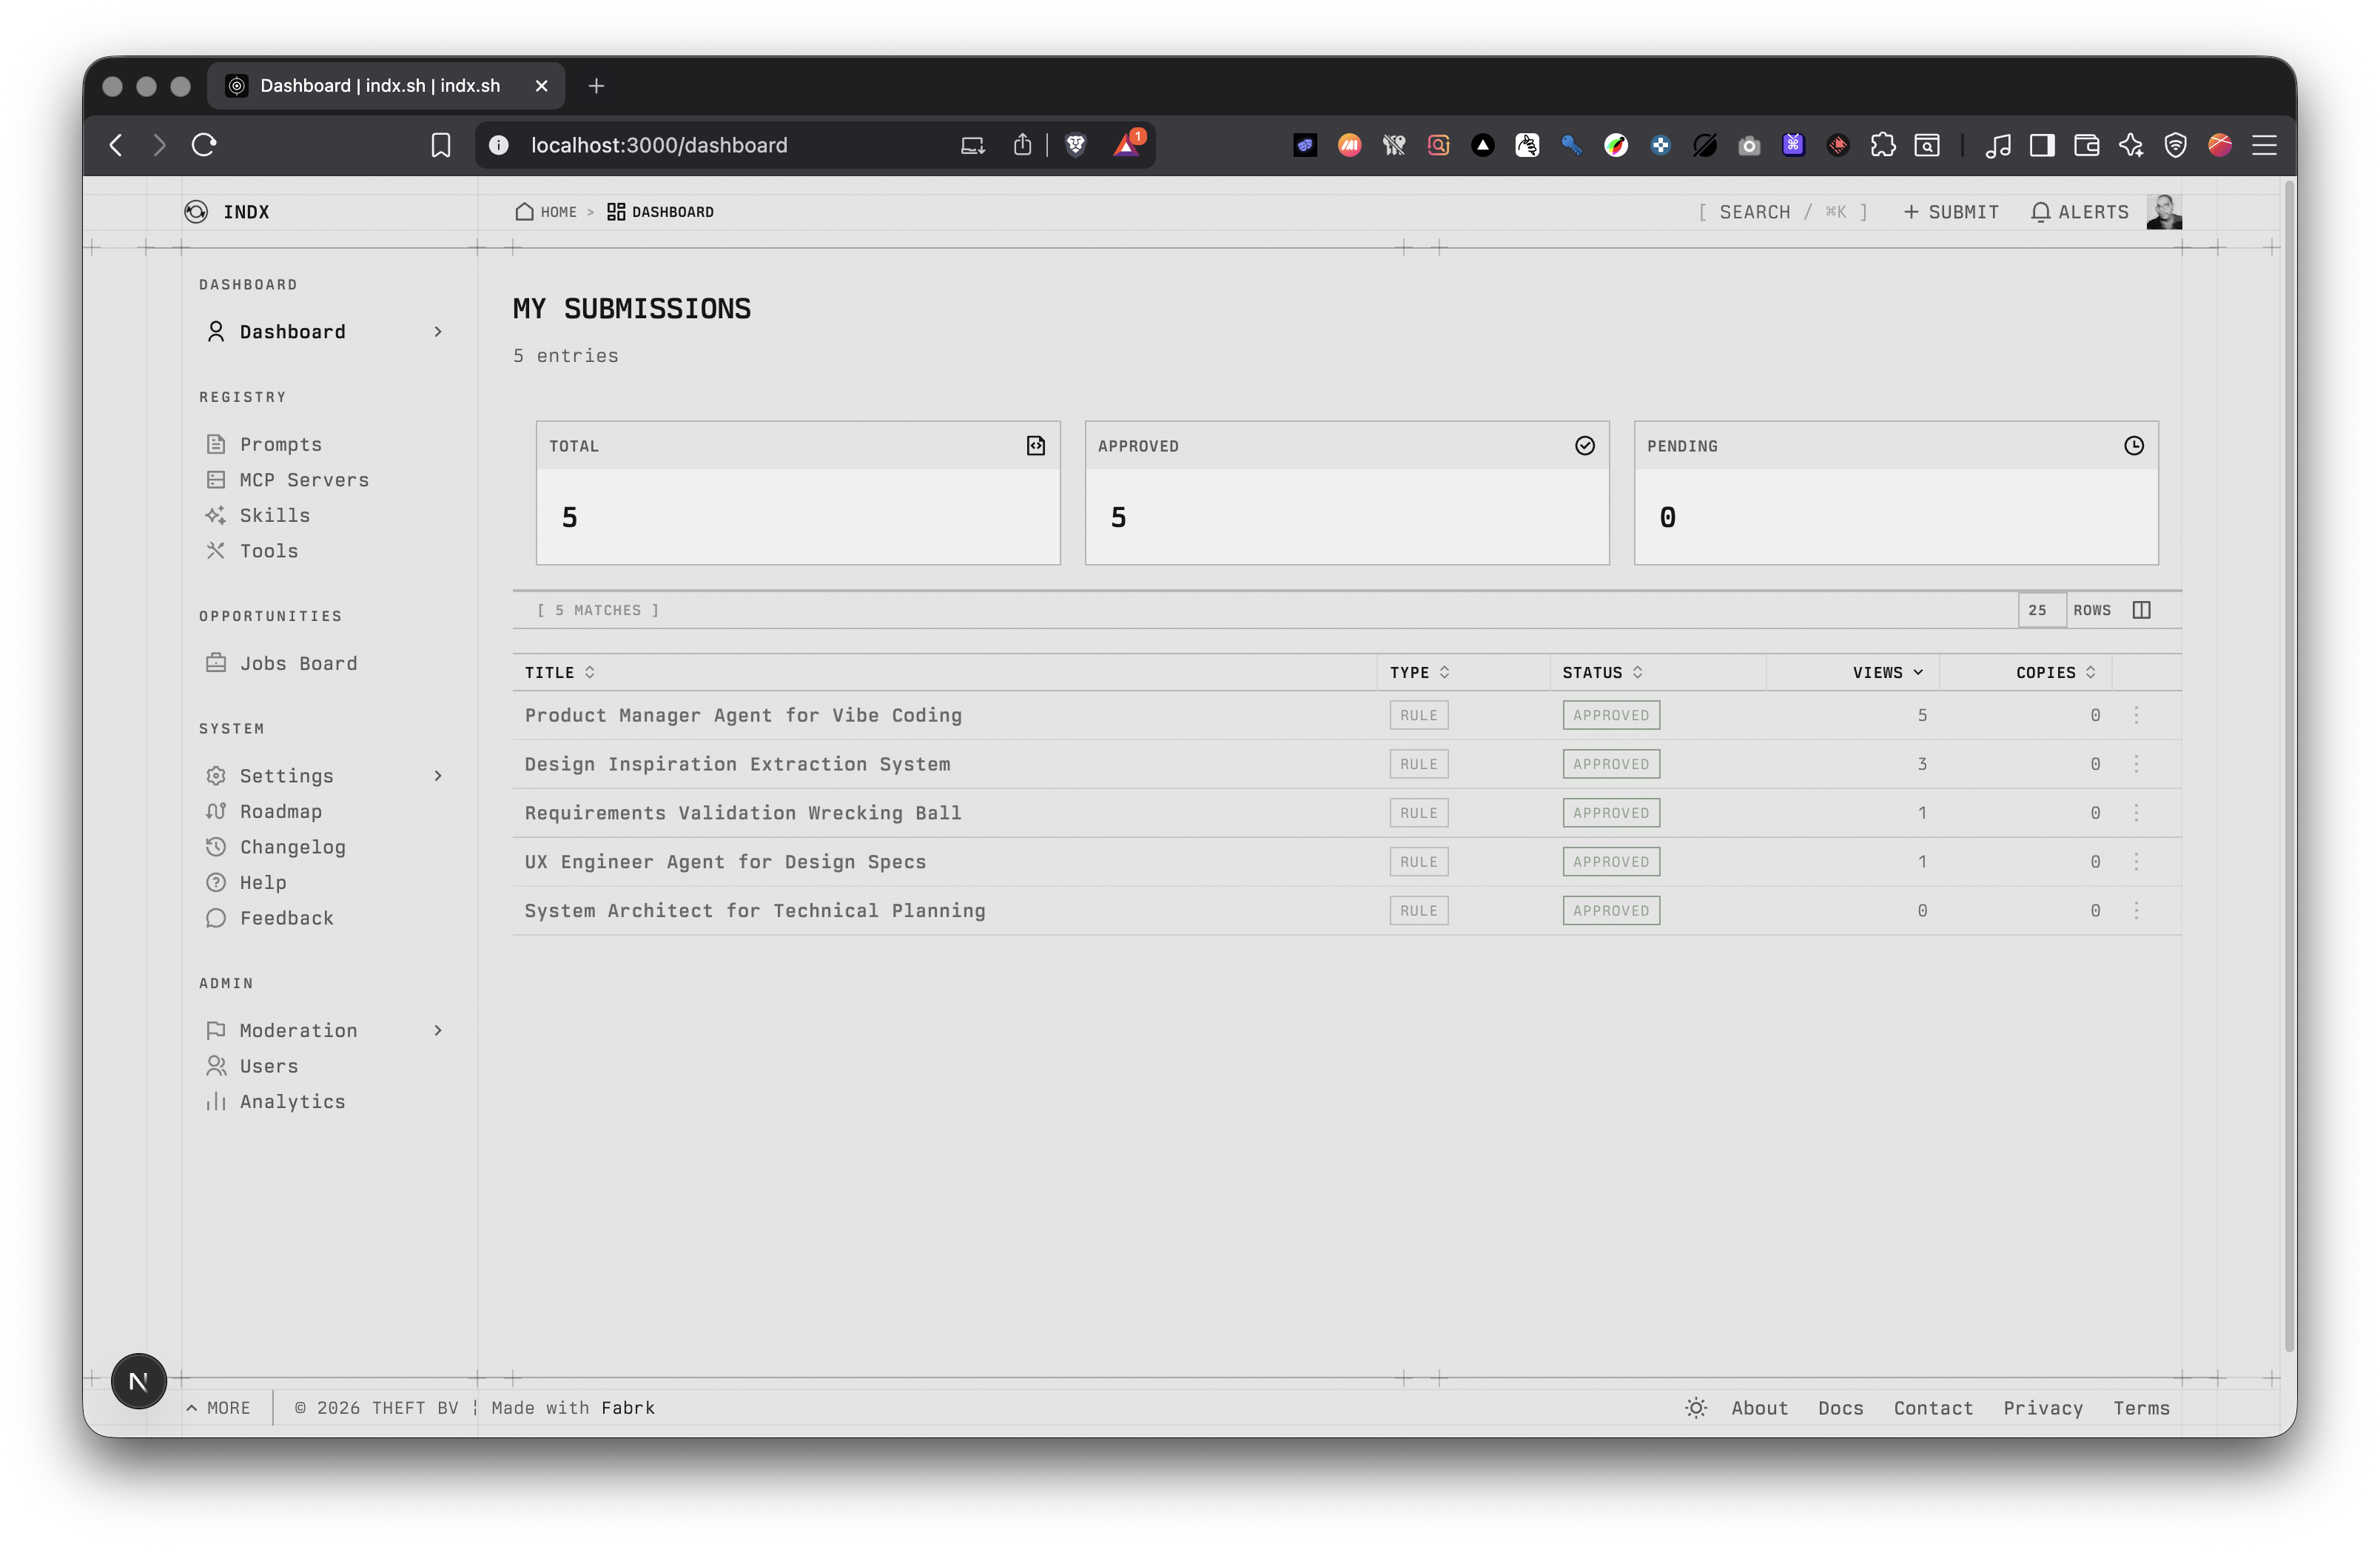This screenshot has height=1547, width=2380.
Task: Open the kebab menu on Product Manager row
Action: (2138, 715)
